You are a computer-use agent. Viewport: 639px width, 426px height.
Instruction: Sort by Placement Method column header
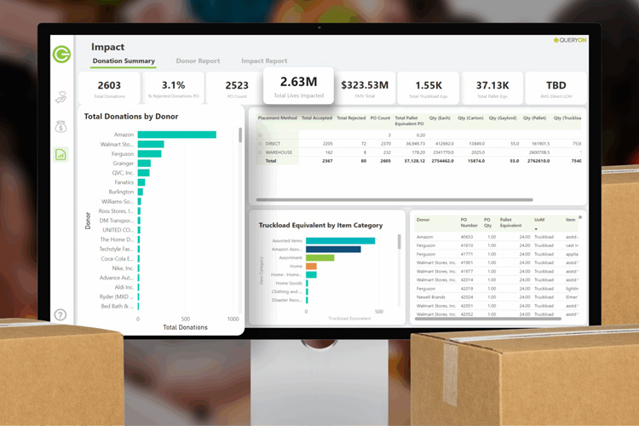tap(277, 118)
